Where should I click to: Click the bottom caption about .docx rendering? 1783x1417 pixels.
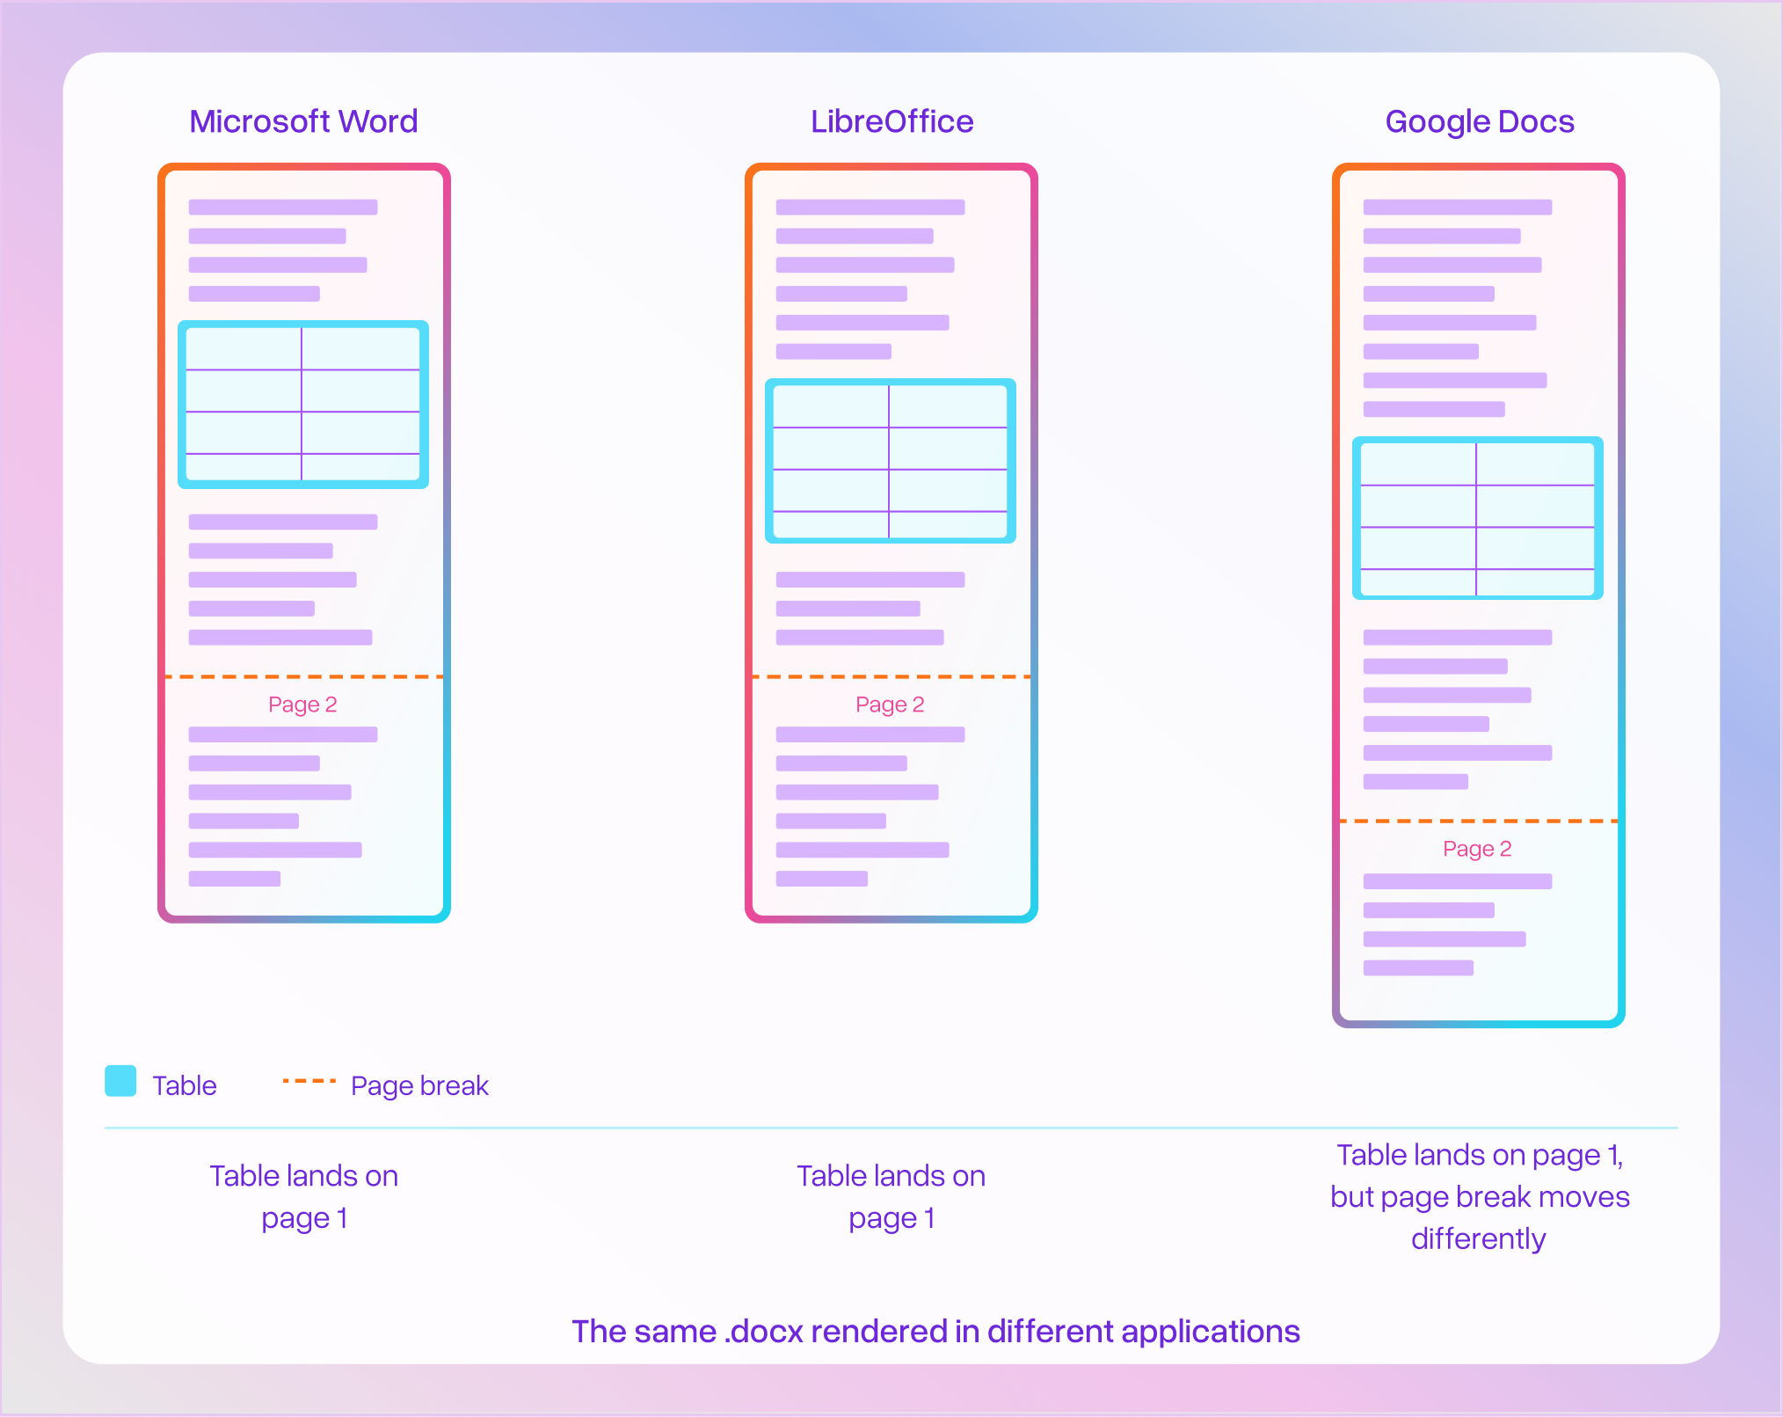(x=935, y=1331)
